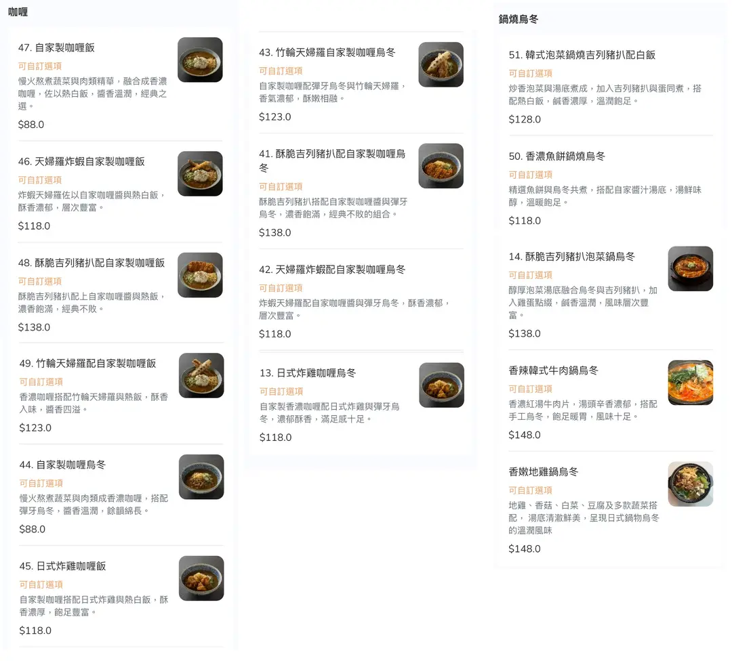Click the 香辣韓式牛肉鍋烏冬 hot pot photo
This screenshot has height=661, width=732.
(690, 383)
